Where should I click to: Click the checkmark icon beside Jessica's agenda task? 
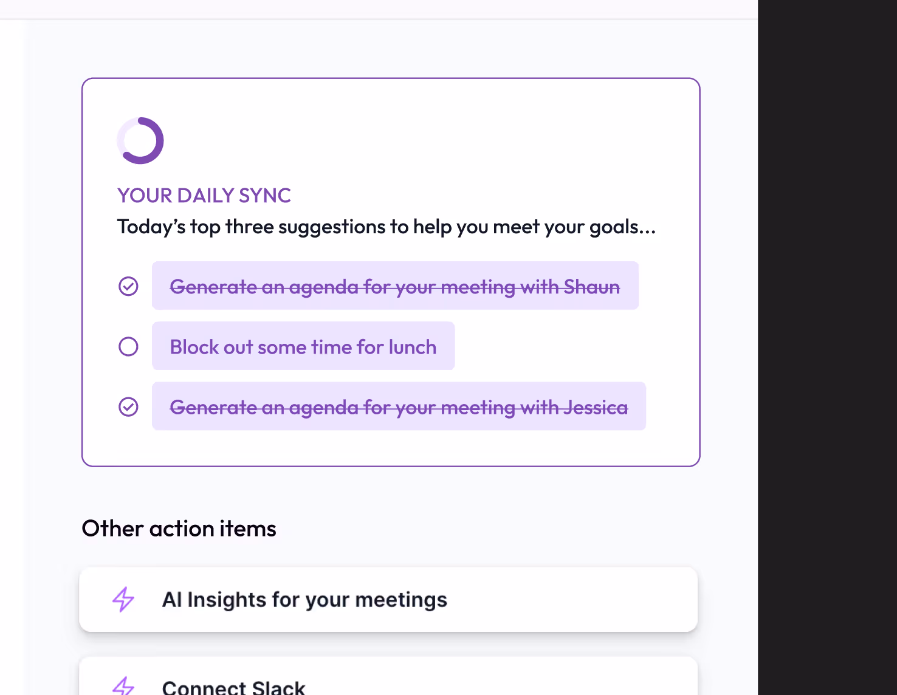point(128,406)
